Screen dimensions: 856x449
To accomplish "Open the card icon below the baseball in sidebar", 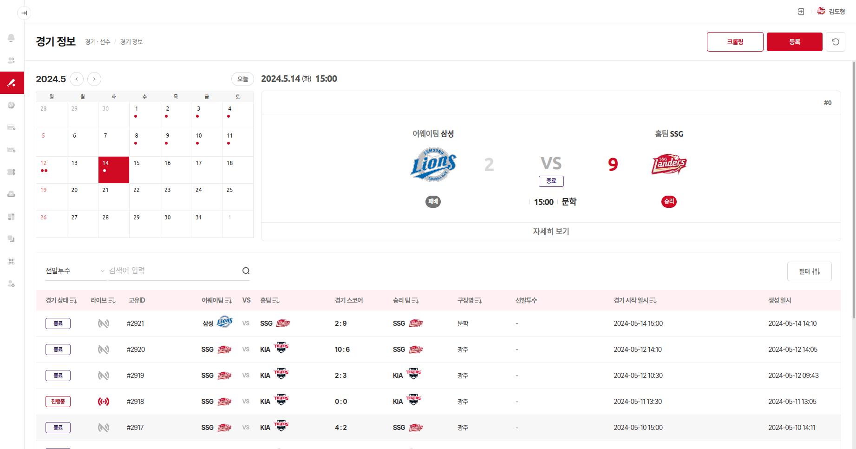I will pos(11,127).
